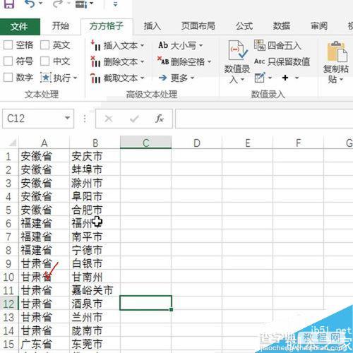
Task: Tick the 空格 checkbox
Action: (8, 44)
